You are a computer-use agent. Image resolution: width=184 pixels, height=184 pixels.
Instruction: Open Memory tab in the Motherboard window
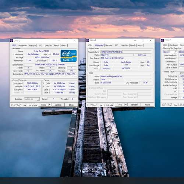(109, 45)
